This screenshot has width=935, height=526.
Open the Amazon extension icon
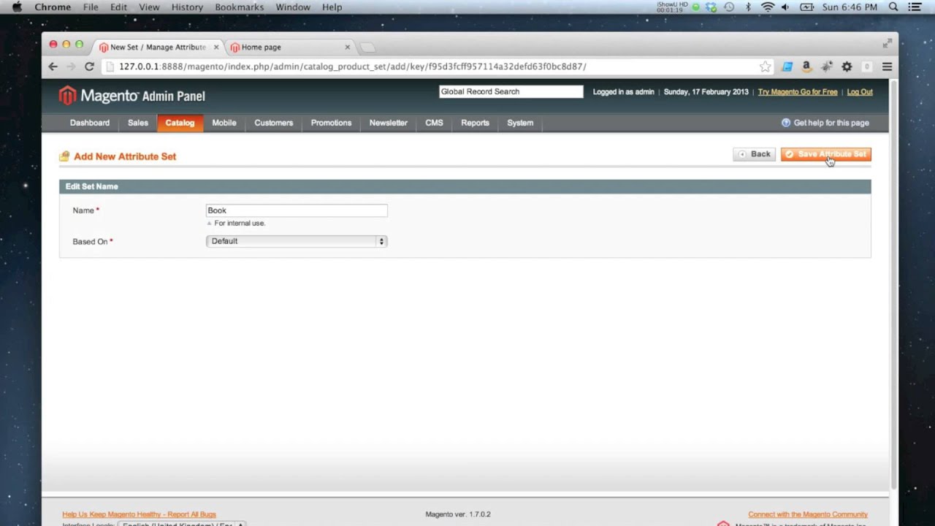(806, 66)
